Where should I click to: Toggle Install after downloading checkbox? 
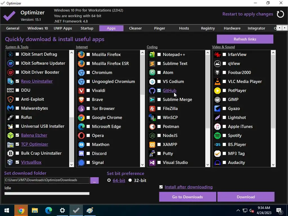coord(161,187)
